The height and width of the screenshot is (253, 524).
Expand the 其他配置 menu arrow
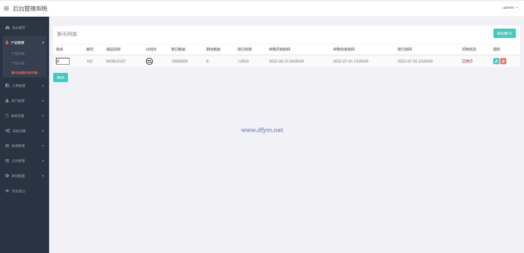coord(43,176)
